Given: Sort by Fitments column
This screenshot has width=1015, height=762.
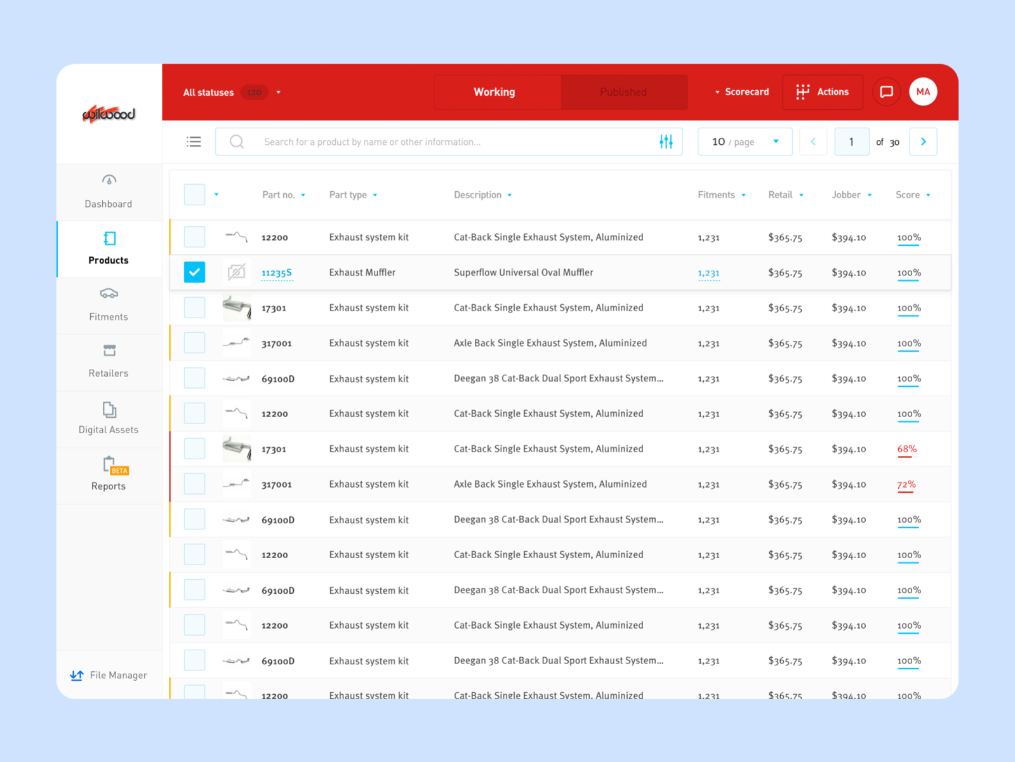Looking at the screenshot, I should (x=722, y=195).
